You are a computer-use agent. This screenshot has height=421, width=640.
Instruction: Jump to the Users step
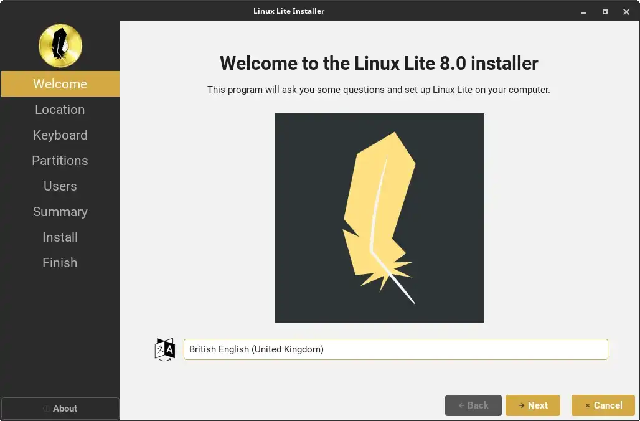pos(60,186)
